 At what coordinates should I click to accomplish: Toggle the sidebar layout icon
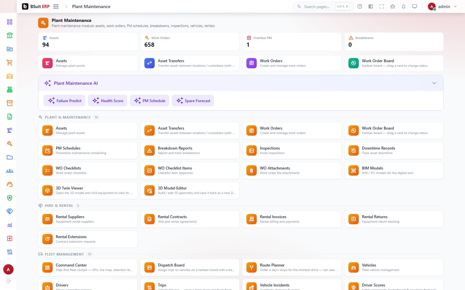371,6
